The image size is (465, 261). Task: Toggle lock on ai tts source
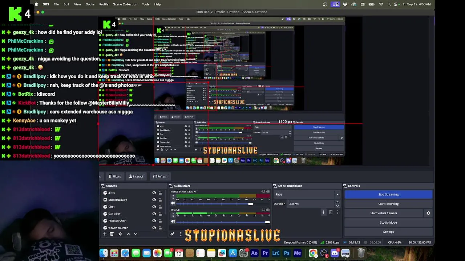(x=160, y=193)
